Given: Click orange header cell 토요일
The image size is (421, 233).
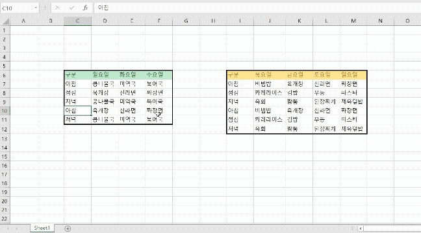Looking at the screenshot, I should [326, 75].
